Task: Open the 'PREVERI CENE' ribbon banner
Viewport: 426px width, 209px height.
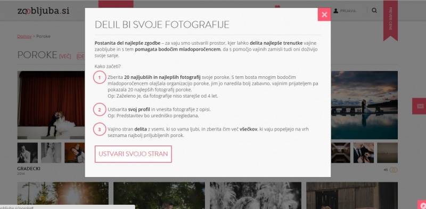Action: pos(390,20)
